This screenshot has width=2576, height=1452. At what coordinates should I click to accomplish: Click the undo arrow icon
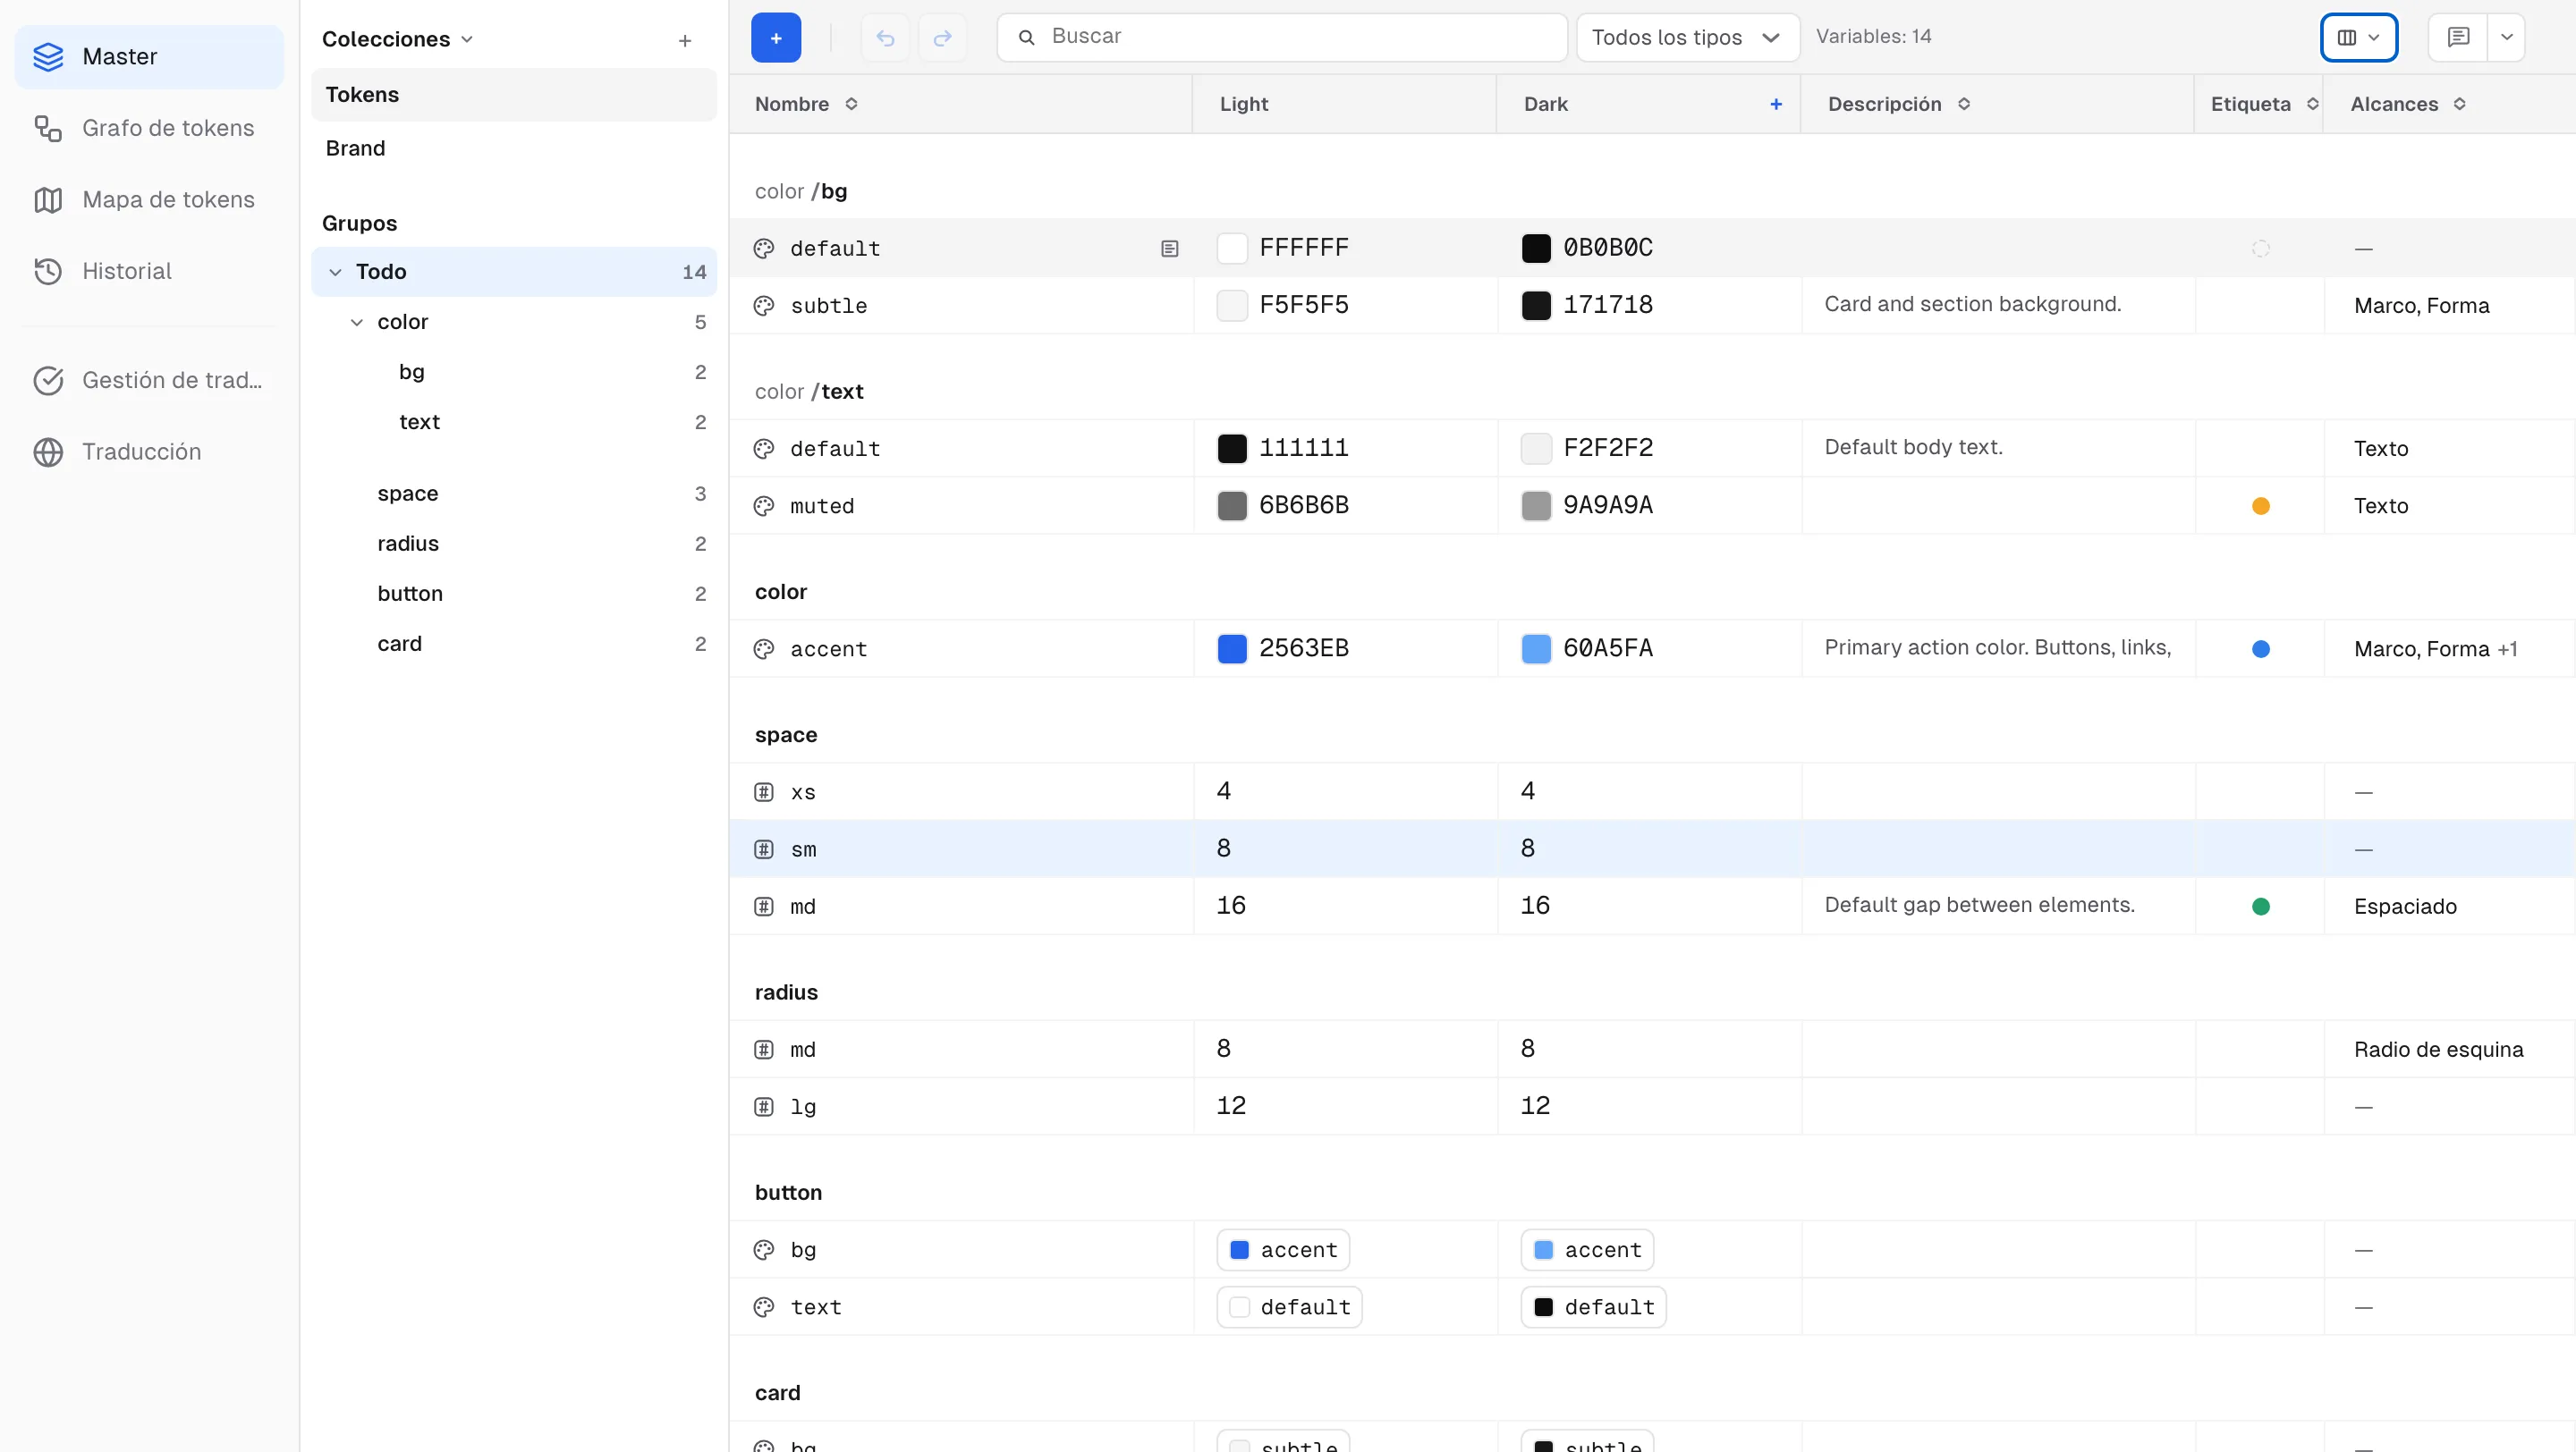885,37
